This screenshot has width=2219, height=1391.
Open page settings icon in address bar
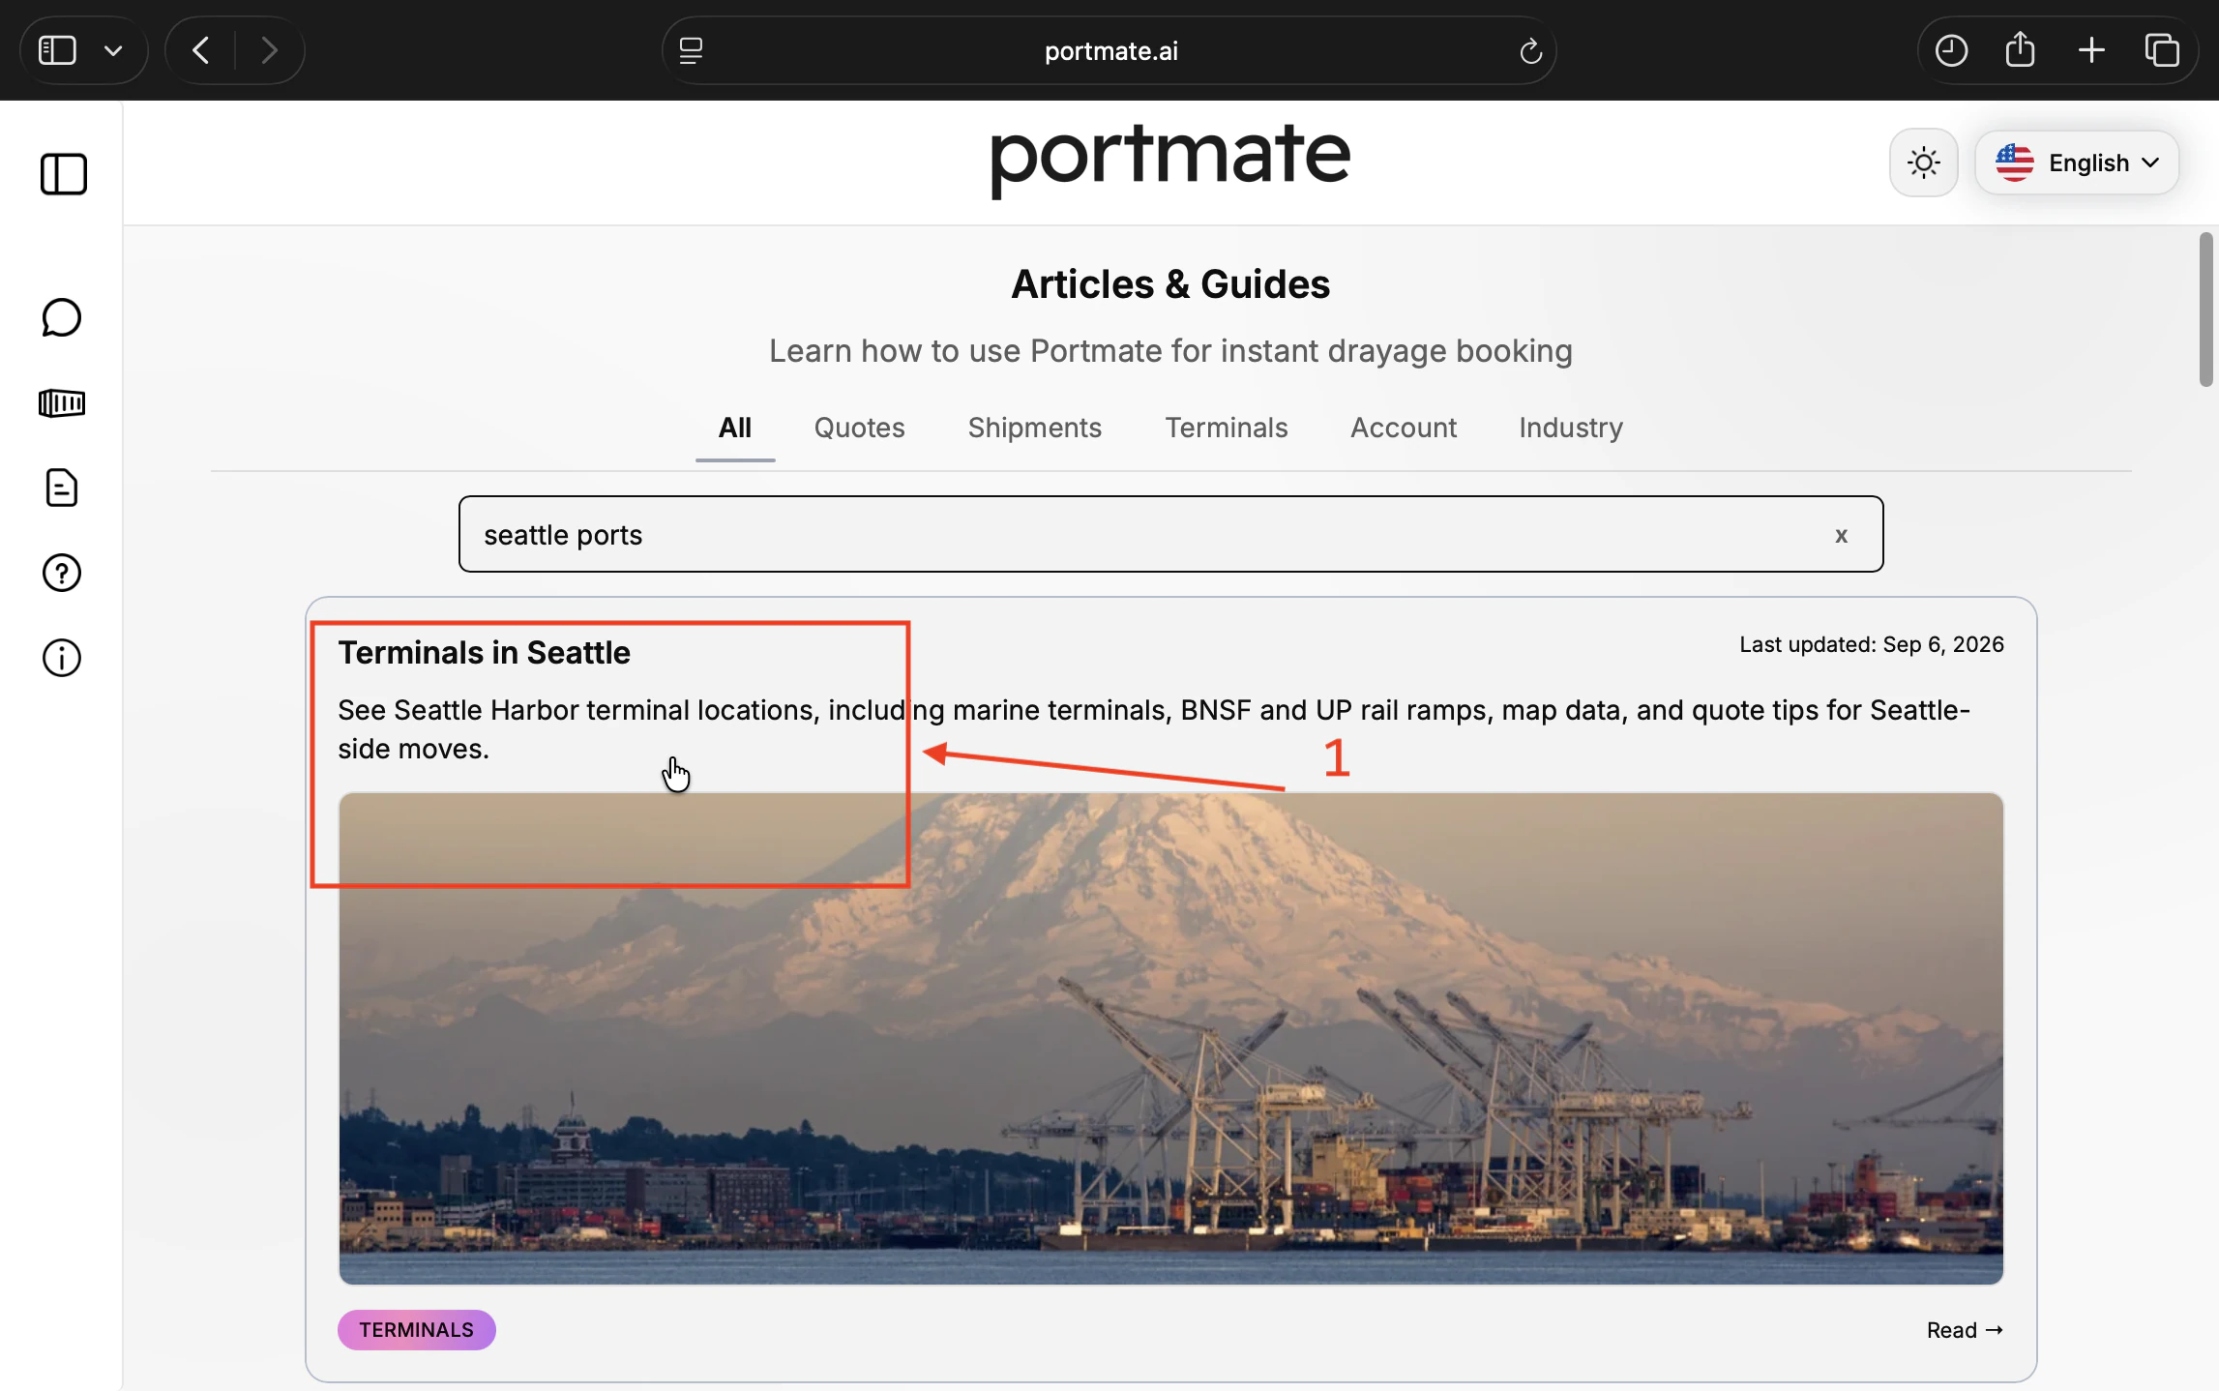pyautogui.click(x=691, y=50)
